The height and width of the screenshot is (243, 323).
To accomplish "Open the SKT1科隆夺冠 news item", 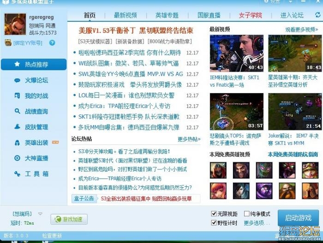I will pyautogui.click(x=129, y=117).
